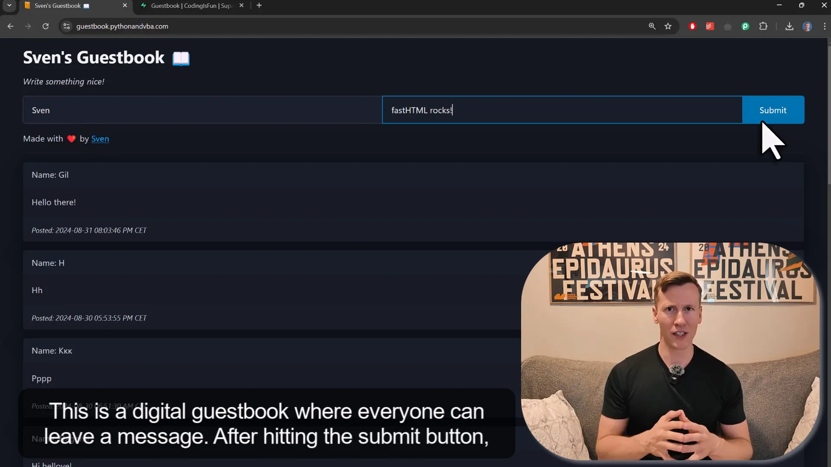Open the Downloads icon in the toolbar
The width and height of the screenshot is (831, 467).
coord(789,26)
